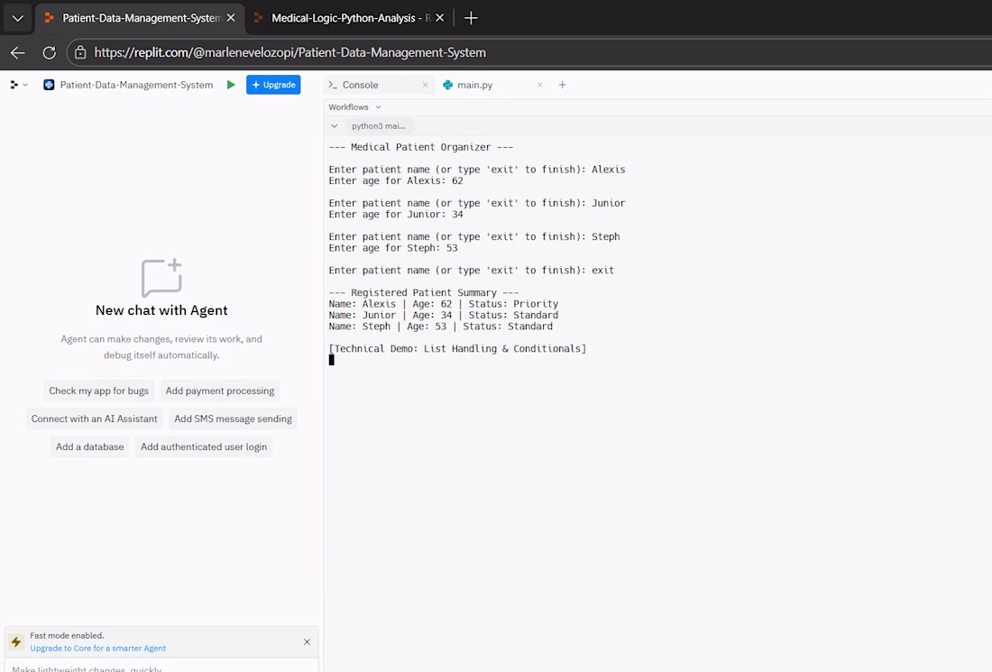This screenshot has width=992, height=672.
Task: View site information lock icon
Action: 80,52
